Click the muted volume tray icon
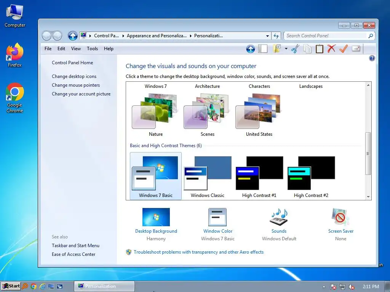 pos(352,287)
